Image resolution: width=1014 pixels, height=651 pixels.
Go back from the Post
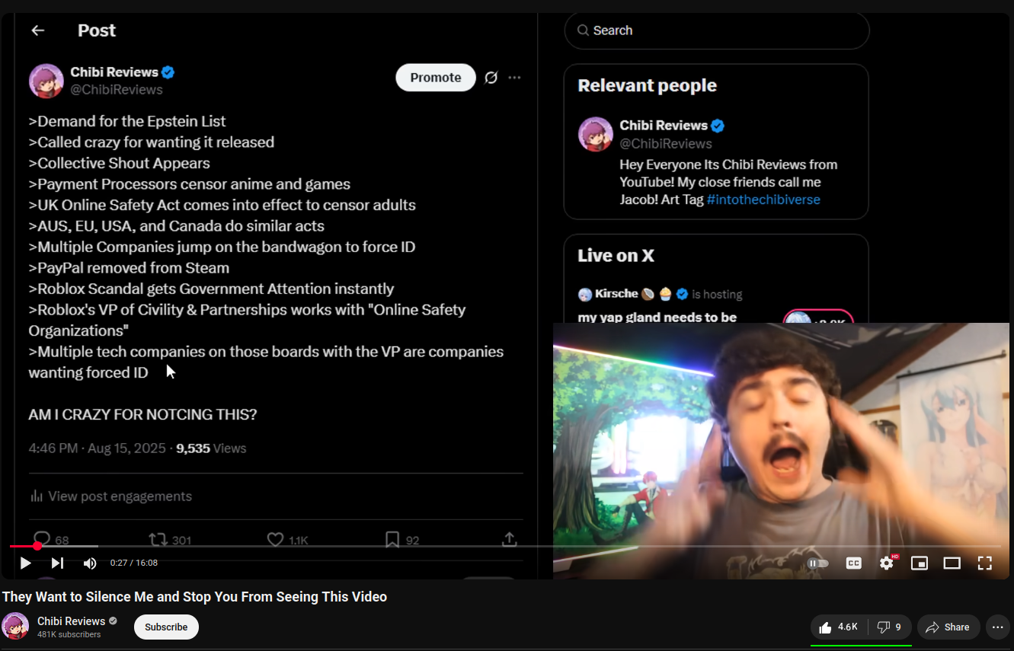(37, 30)
